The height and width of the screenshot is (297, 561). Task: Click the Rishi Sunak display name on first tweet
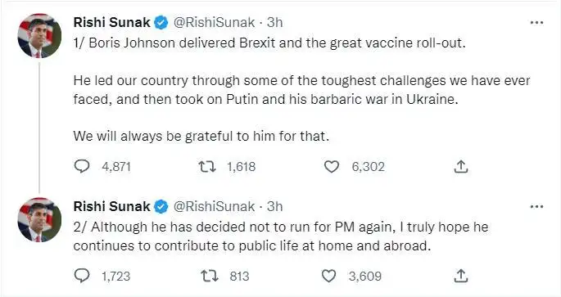coord(111,23)
